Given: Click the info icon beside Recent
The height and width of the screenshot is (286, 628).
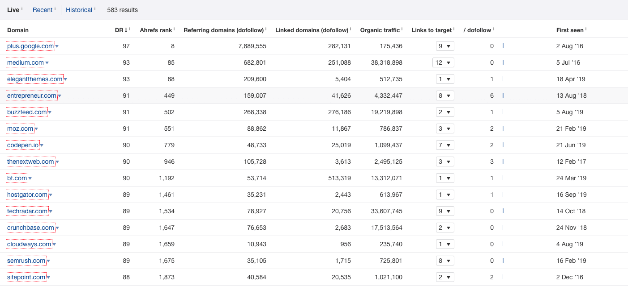Looking at the screenshot, I should click(55, 8).
